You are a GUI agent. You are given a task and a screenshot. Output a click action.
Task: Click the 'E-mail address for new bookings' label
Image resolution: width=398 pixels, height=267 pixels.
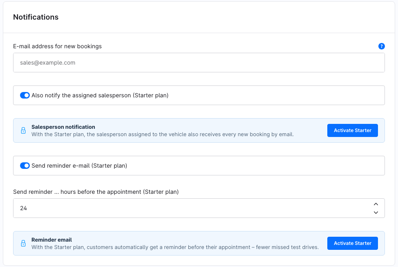coord(57,46)
